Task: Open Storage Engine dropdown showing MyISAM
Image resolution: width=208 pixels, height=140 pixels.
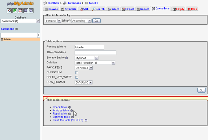Action: click(86, 58)
